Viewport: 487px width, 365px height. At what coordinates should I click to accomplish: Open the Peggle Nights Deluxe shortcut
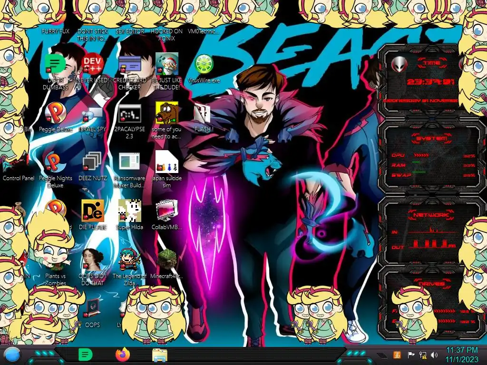point(55,162)
